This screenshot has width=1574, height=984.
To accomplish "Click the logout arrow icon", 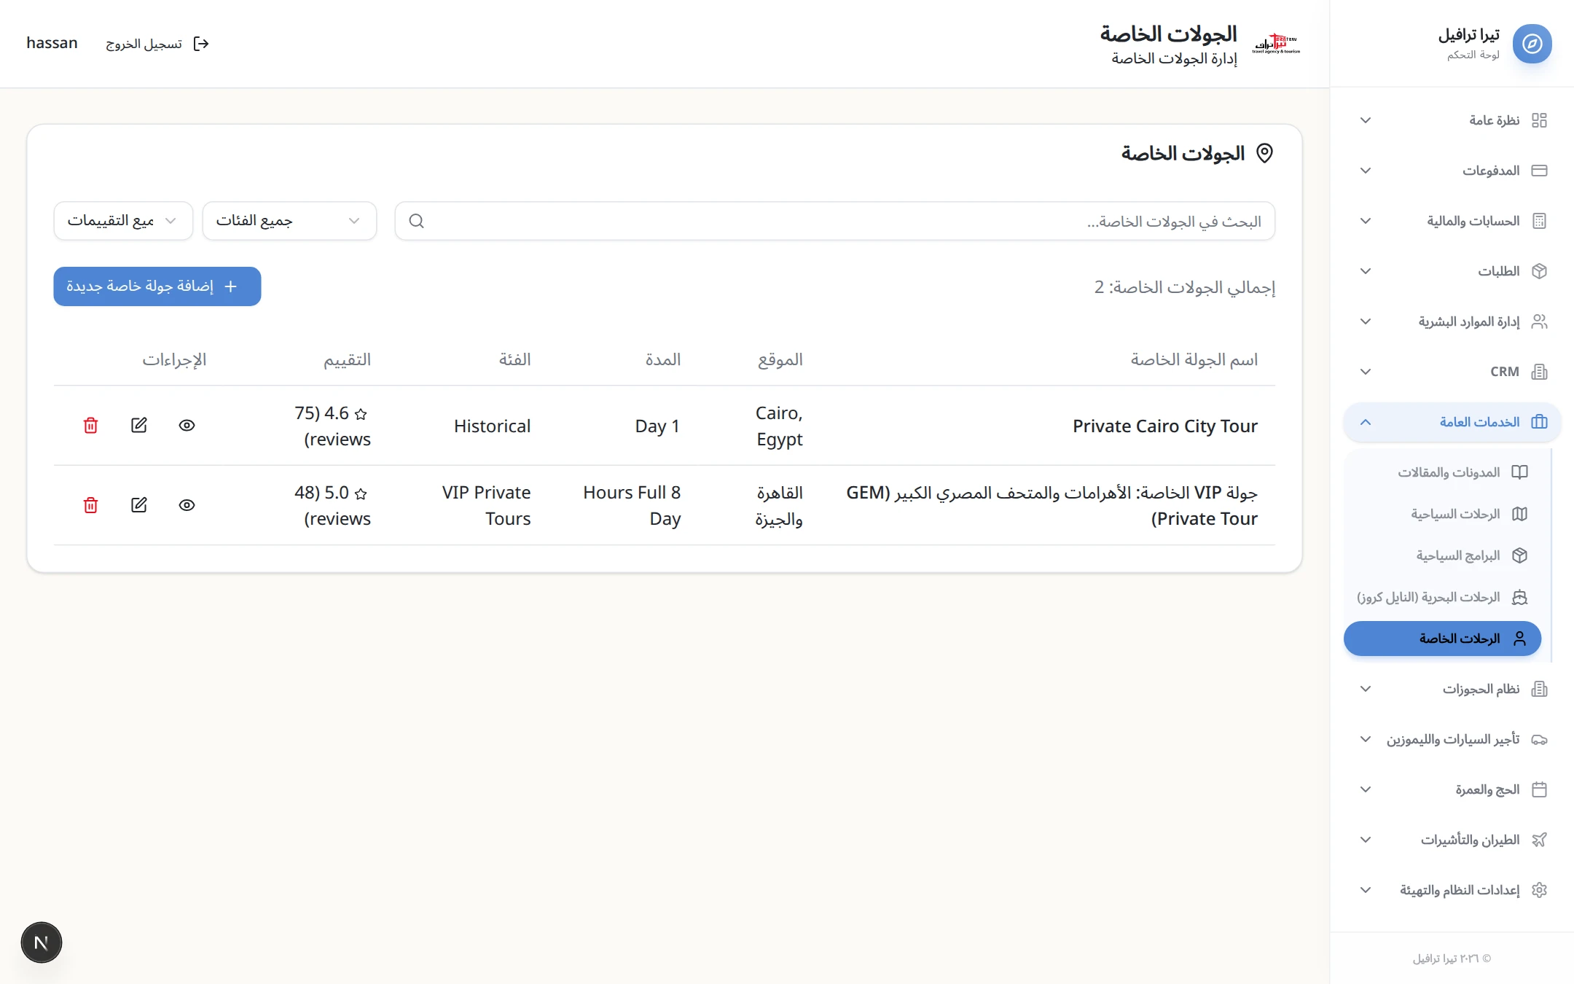I will click(x=201, y=44).
